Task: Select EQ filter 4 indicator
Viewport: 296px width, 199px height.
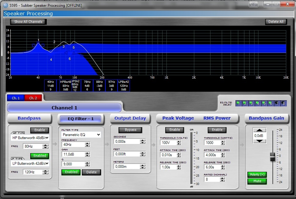Action: [x=258, y=104]
